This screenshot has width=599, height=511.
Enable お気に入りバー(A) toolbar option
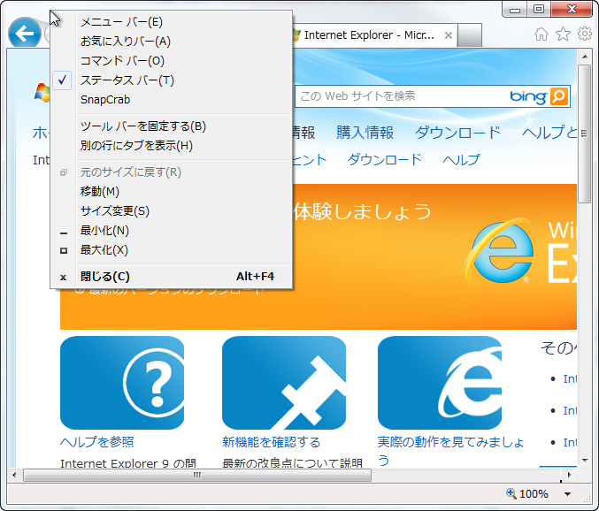[x=125, y=42]
